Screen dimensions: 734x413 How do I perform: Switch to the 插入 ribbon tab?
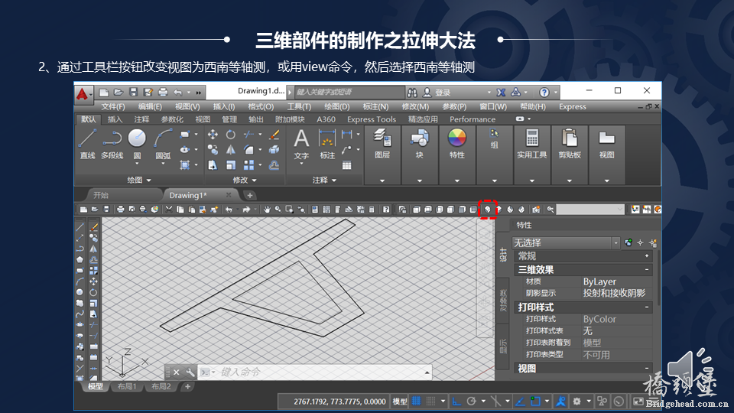115,119
